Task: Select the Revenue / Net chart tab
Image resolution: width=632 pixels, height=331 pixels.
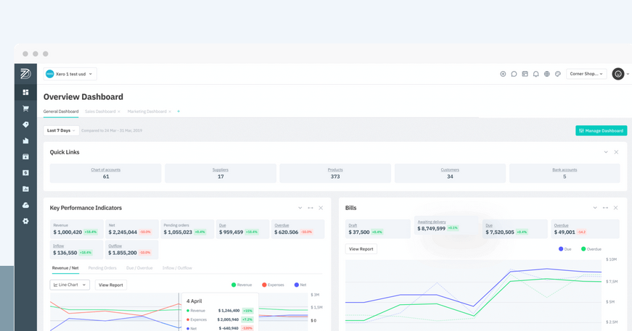Action: pyautogui.click(x=65, y=268)
